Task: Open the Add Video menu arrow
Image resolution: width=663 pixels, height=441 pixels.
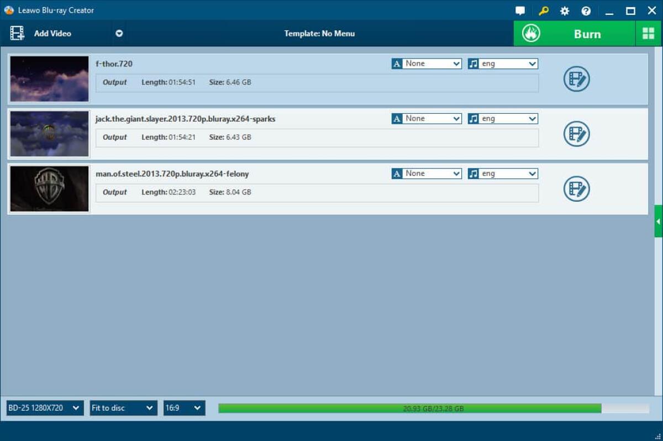Action: (118, 33)
